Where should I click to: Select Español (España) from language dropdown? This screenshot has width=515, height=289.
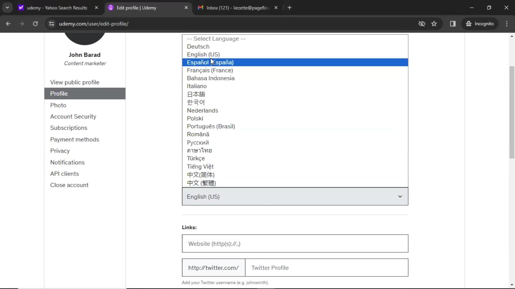click(210, 62)
